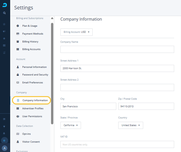Open the User Permissions page
The height and width of the screenshot is (152, 181).
pos(32,116)
